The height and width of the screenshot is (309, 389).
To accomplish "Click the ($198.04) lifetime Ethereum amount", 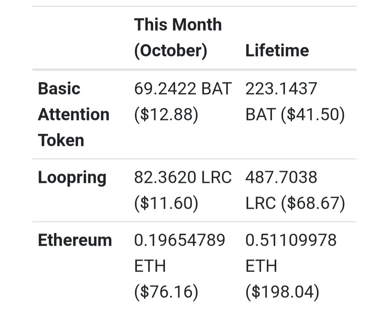I will coord(282,292).
